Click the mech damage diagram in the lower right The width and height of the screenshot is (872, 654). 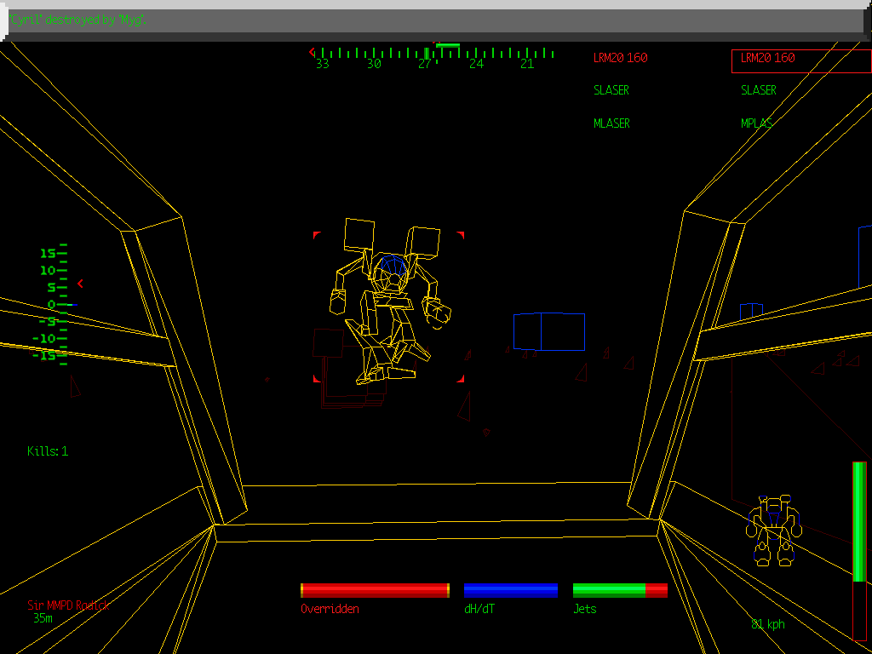click(773, 530)
